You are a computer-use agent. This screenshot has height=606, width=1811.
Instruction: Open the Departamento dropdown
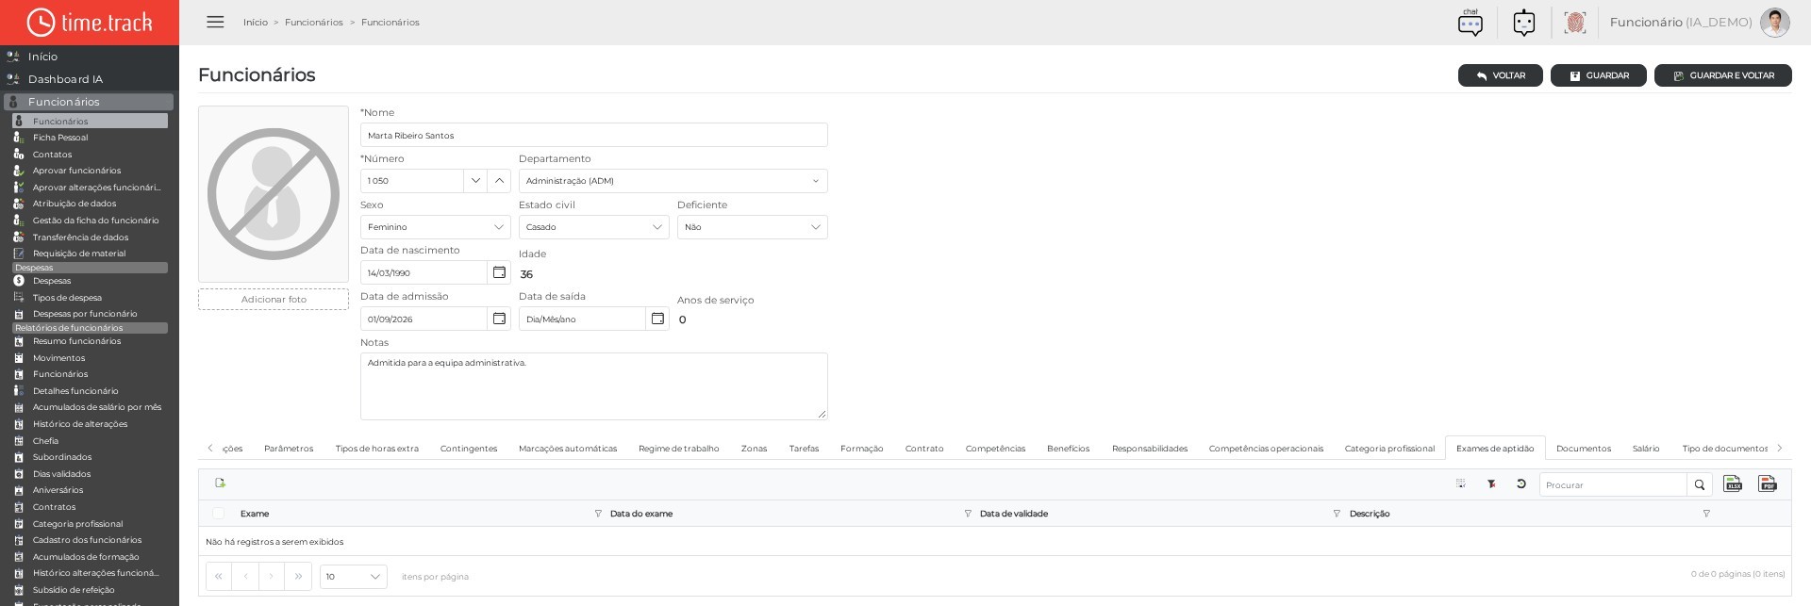[673, 181]
